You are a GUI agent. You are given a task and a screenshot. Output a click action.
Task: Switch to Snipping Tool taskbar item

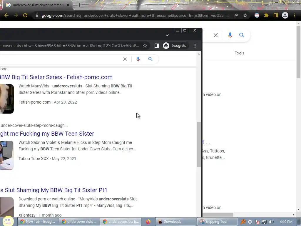pyautogui.click(x=217, y=222)
